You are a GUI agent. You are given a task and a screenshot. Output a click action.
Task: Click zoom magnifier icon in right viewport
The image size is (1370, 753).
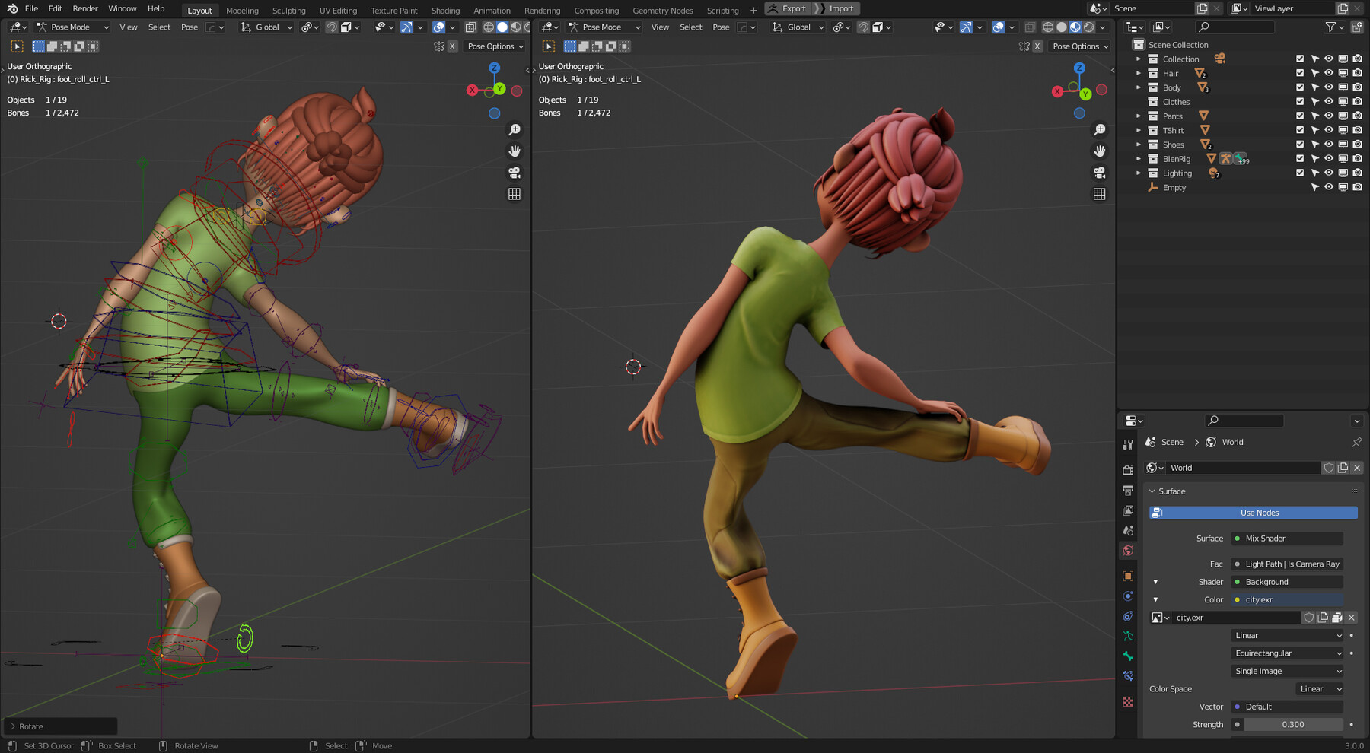coord(1100,130)
